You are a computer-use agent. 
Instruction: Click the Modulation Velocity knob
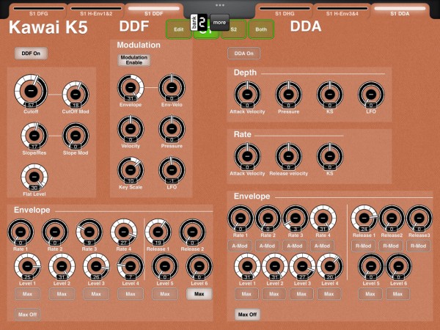pos(131,129)
